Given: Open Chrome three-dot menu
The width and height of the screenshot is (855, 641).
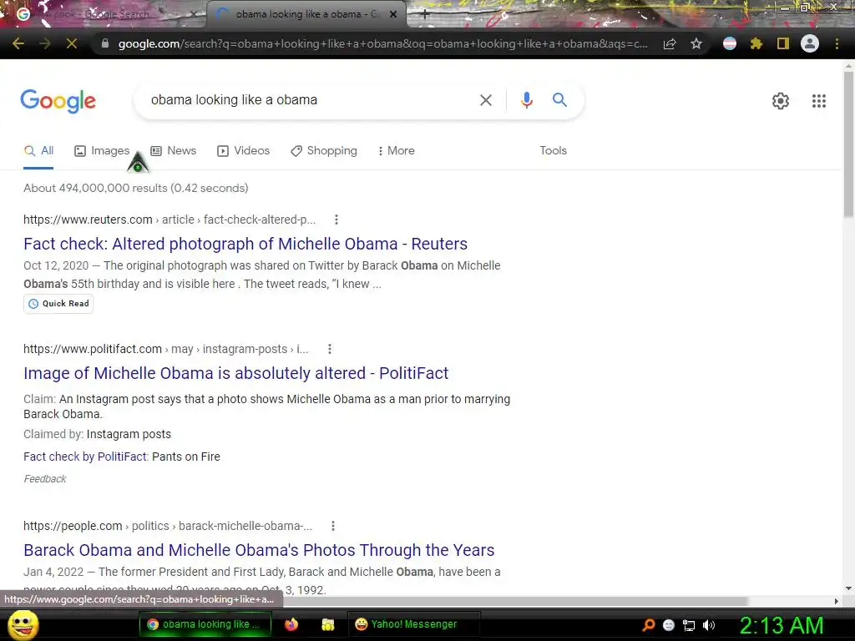Looking at the screenshot, I should pos(837,43).
